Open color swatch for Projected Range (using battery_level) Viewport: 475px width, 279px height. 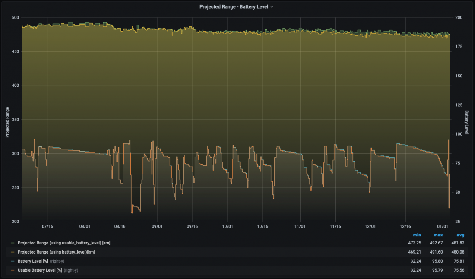click(12, 252)
